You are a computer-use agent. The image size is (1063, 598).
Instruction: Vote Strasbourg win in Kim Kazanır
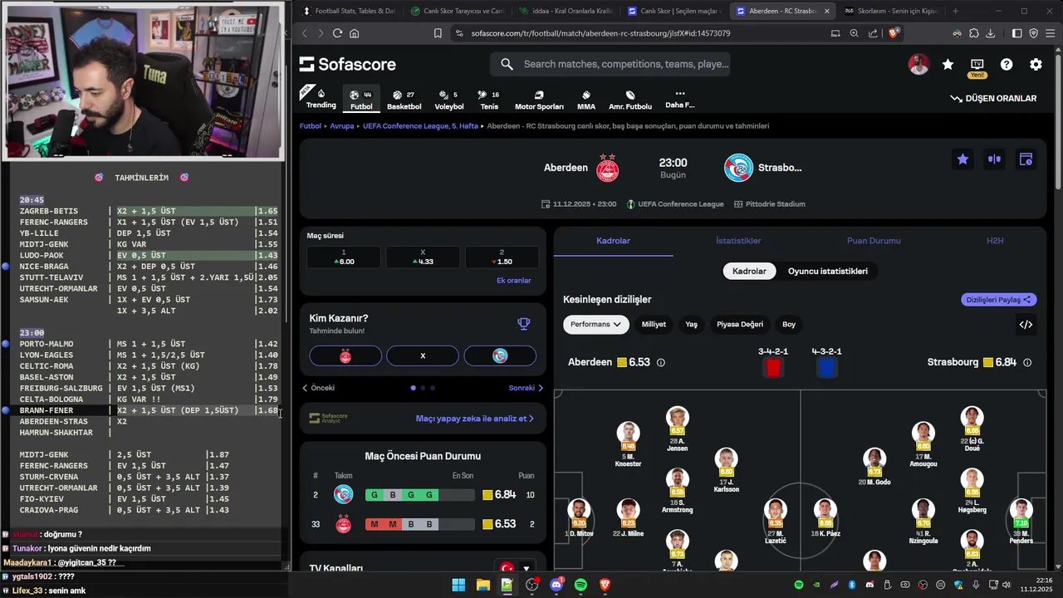point(500,355)
